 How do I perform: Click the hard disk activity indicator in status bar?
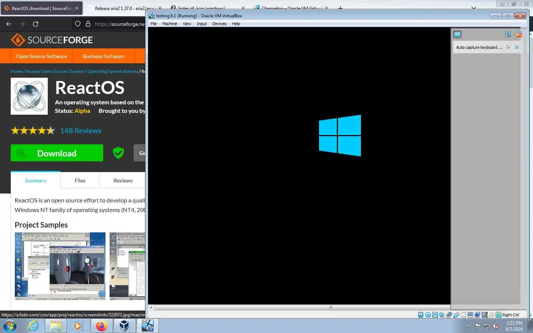[x=421, y=315]
